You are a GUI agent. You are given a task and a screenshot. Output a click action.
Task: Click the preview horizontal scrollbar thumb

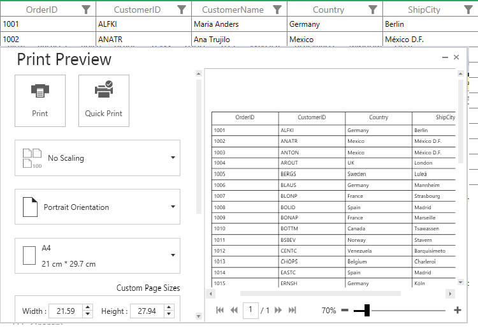tap(321, 293)
